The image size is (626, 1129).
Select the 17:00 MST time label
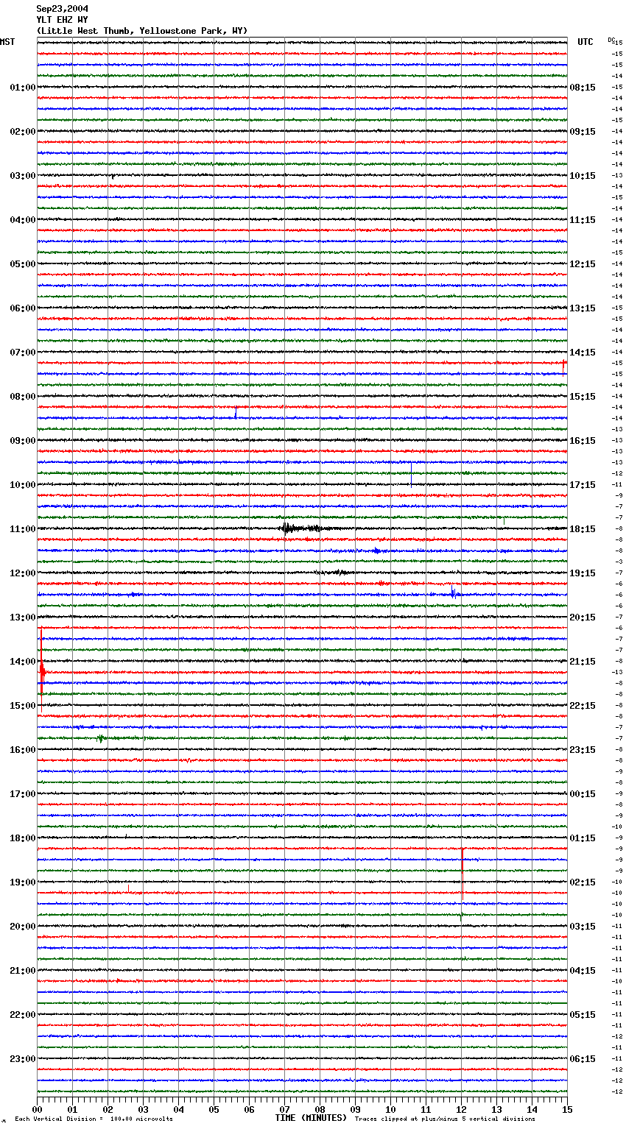[23, 794]
